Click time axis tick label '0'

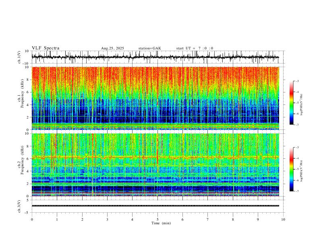click(32, 219)
